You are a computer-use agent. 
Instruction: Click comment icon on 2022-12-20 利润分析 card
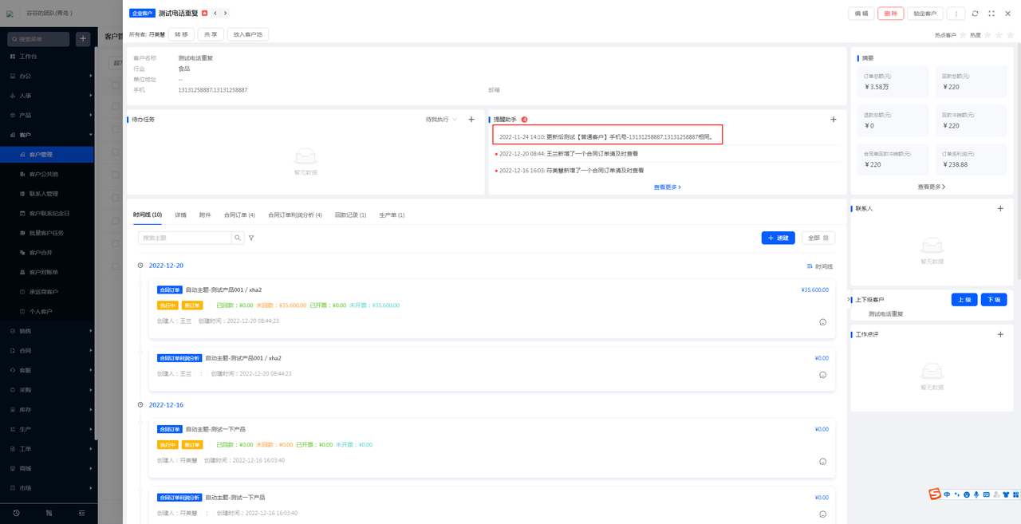coord(822,375)
